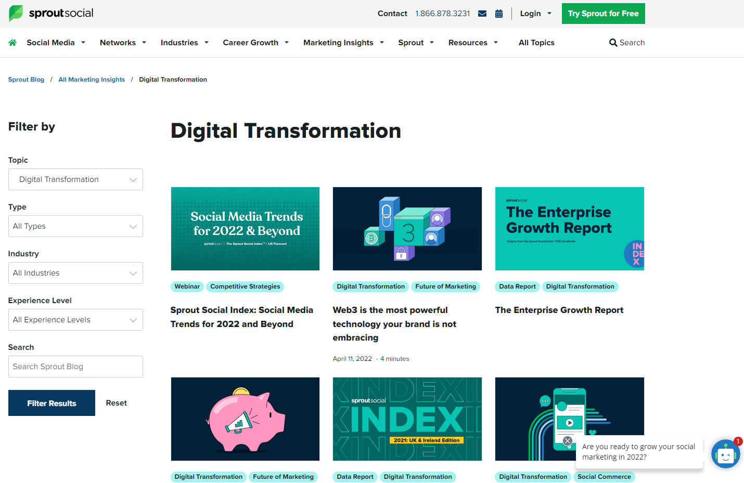Image resolution: width=744 pixels, height=483 pixels.
Task: Open the Index UK & Ireland Edition thumbnail
Action: 407,419
